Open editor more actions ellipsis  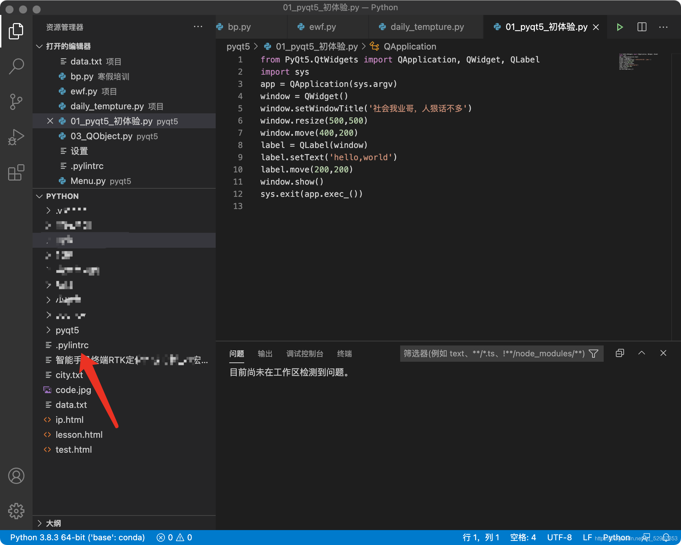(663, 27)
